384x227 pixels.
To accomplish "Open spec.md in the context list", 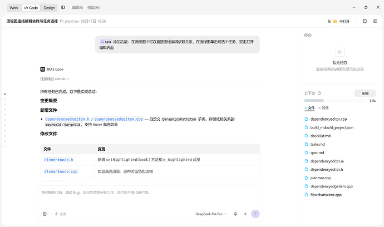I will click(317, 152).
